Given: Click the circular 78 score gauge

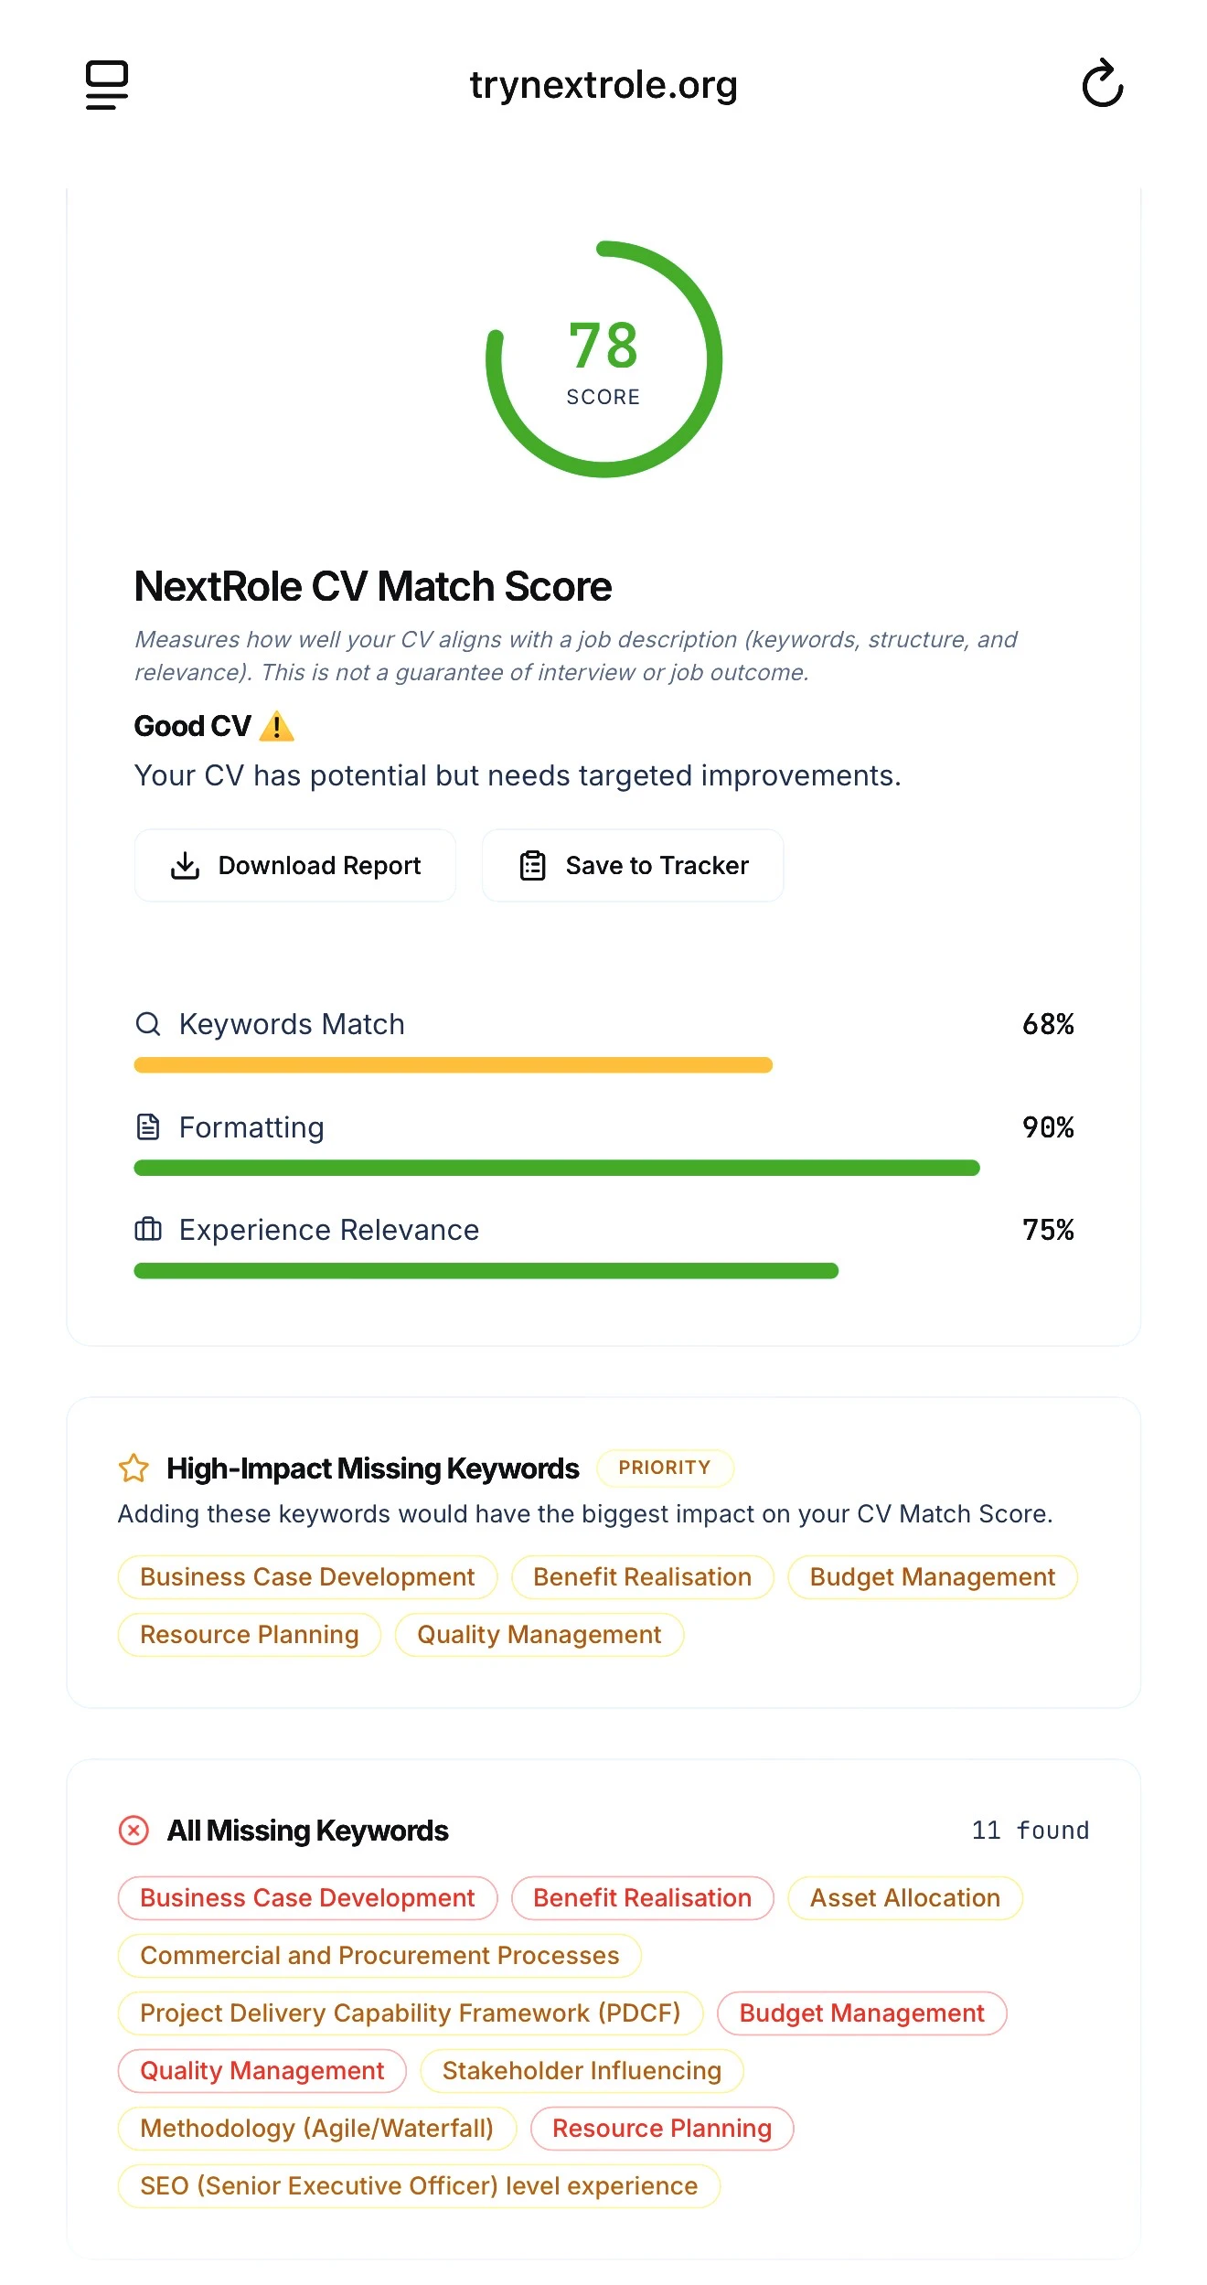Looking at the screenshot, I should pyautogui.click(x=603, y=358).
